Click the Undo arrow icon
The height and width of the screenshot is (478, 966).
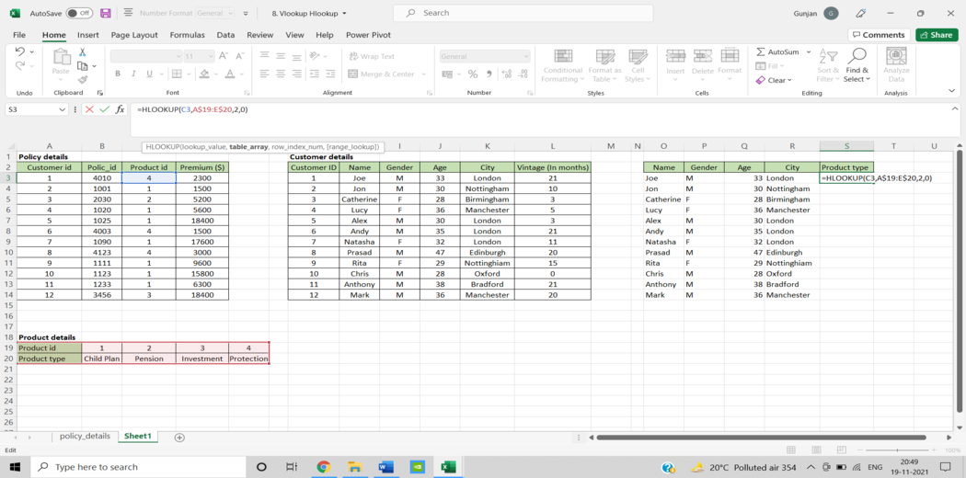(x=19, y=51)
